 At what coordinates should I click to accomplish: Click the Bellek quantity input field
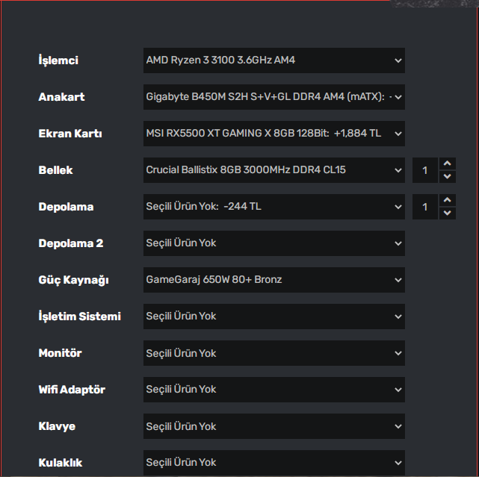425,170
